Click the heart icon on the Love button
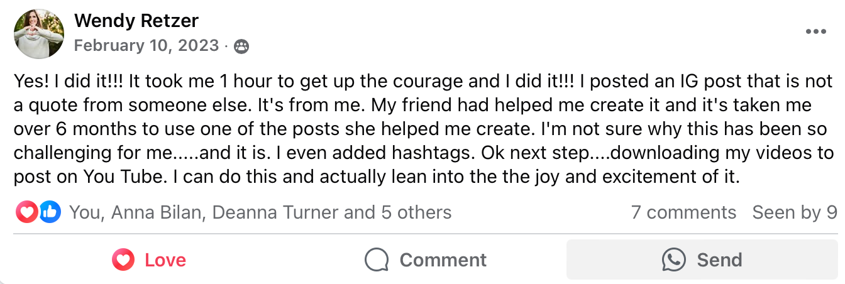845x284 pixels. tap(123, 259)
